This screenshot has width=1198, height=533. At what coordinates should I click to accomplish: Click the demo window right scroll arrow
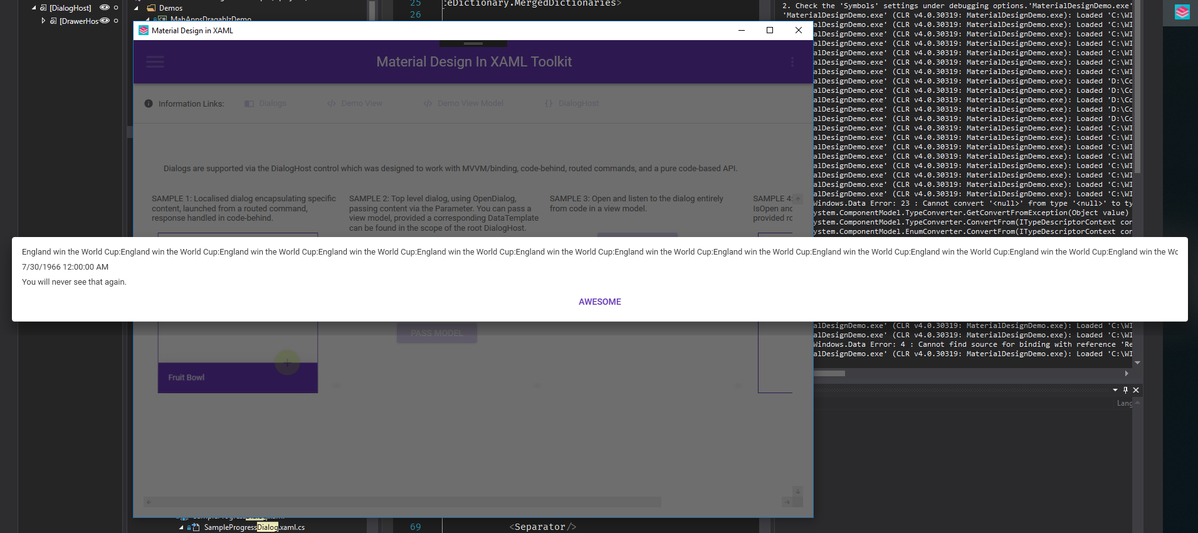pos(787,502)
